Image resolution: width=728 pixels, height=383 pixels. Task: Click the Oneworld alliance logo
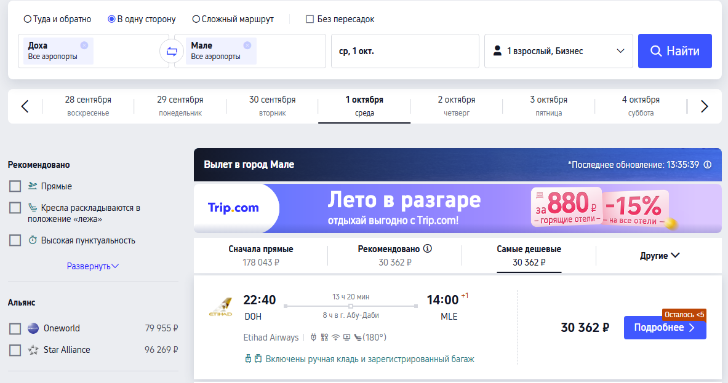[x=33, y=328]
